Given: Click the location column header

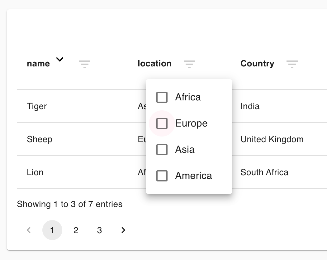Looking at the screenshot, I should tap(154, 63).
